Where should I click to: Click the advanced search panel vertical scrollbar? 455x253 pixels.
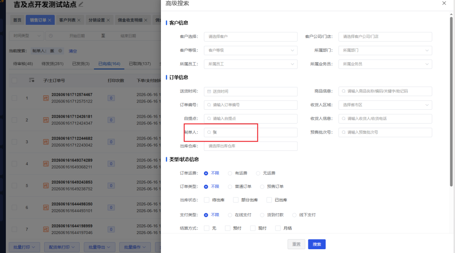click(451, 101)
